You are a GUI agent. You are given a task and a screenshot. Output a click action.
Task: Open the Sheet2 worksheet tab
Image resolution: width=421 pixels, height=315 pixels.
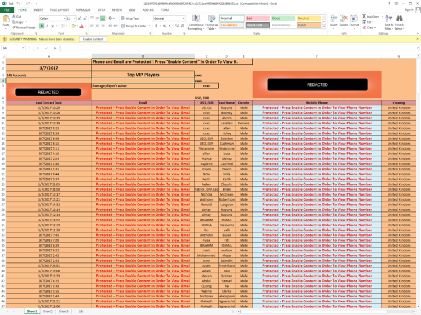[x=48, y=311]
